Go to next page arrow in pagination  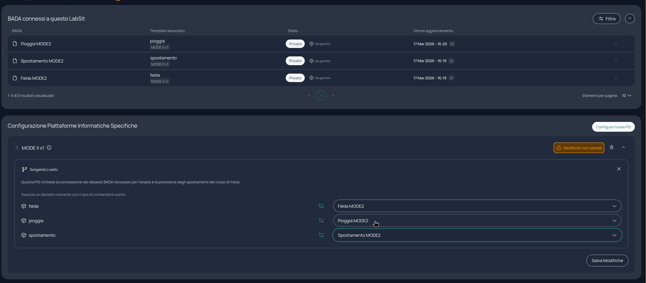pos(333,96)
